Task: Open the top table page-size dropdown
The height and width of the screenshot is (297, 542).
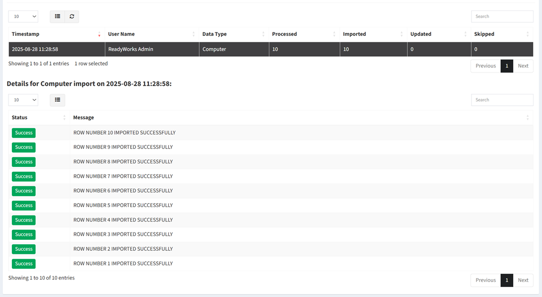Action: [23, 16]
